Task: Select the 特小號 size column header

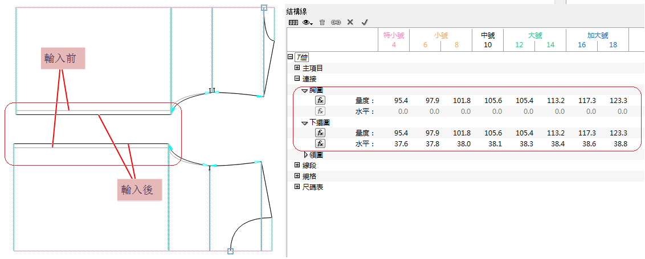Action: point(394,35)
